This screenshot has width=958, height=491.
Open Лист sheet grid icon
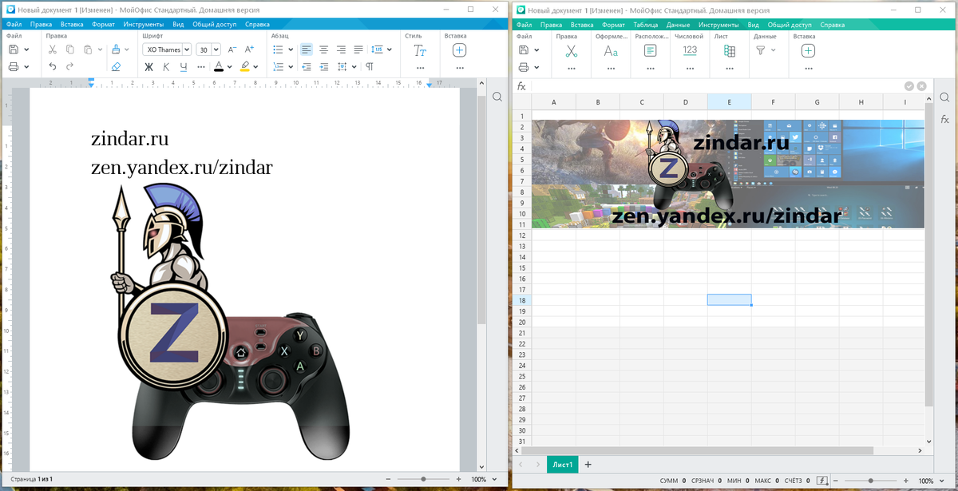[729, 50]
